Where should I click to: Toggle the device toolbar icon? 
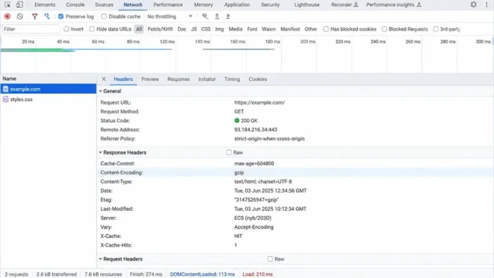pyautogui.click(x=19, y=5)
